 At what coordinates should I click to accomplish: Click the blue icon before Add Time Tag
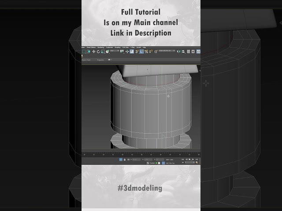coord(163,163)
